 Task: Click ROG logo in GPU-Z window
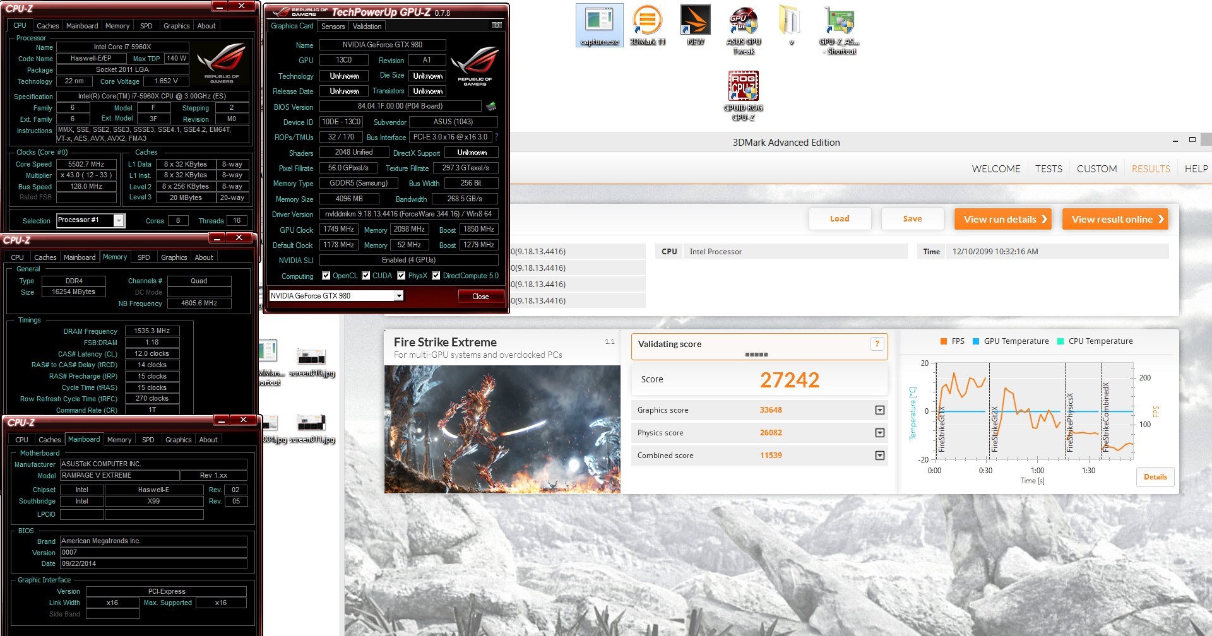(x=475, y=66)
